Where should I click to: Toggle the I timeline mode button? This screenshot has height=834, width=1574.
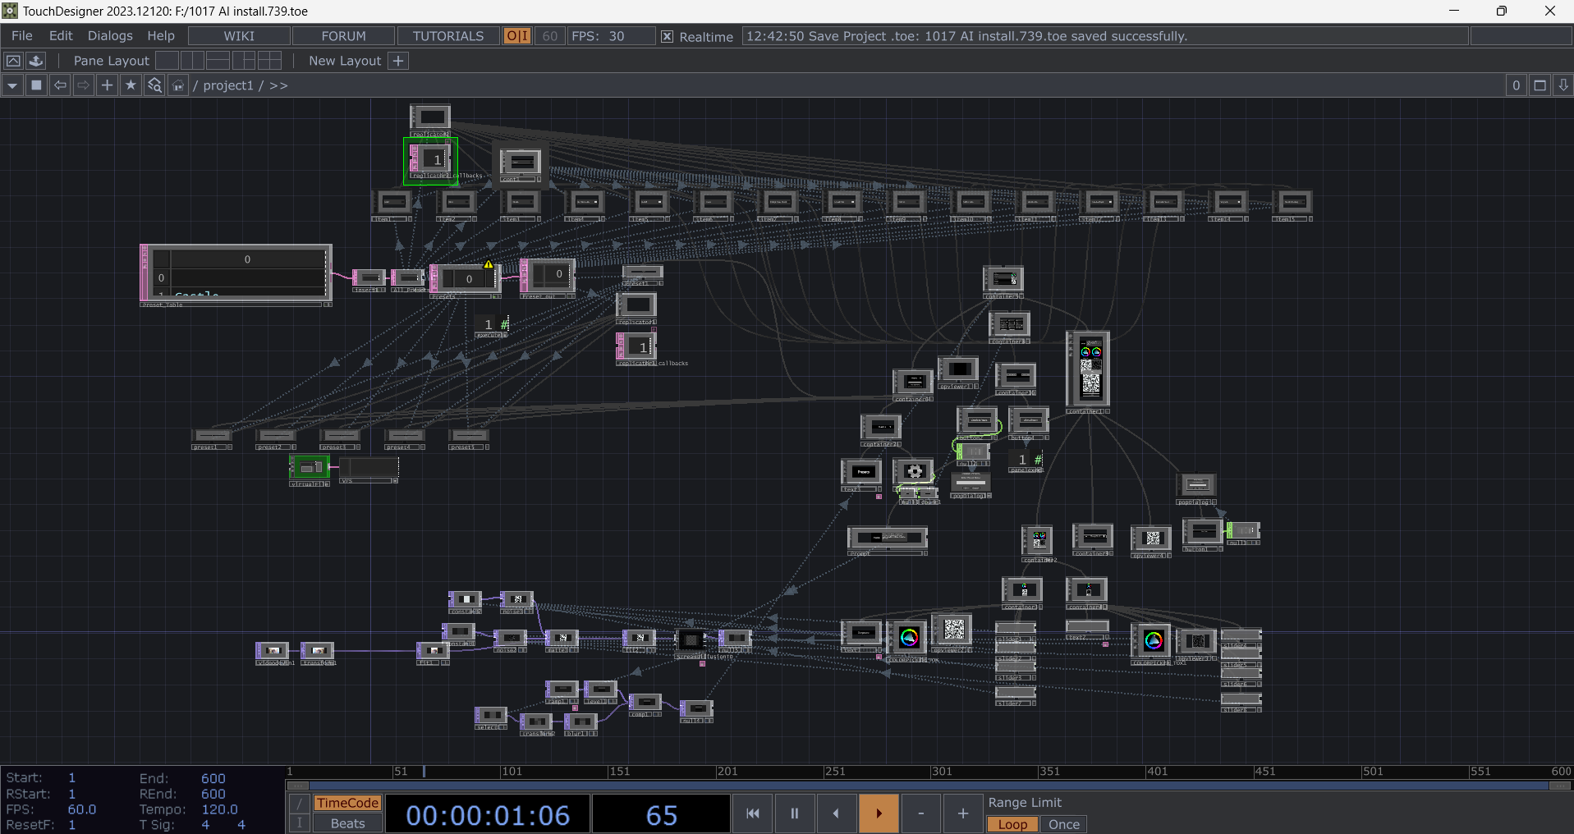[x=300, y=823]
